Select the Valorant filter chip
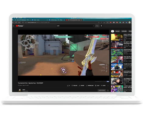 (x=117, y=31)
